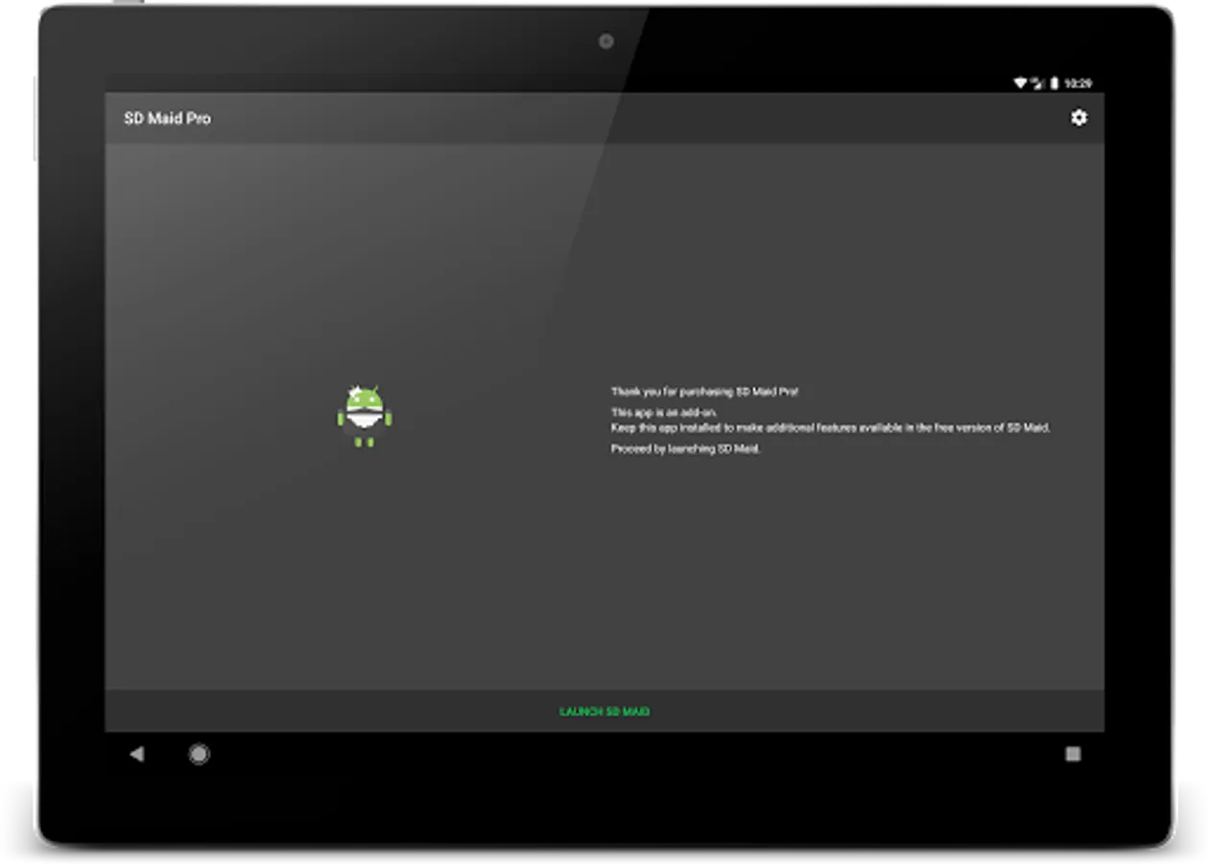Tap the clock showing 10:29
The height and width of the screenshot is (864, 1208).
pos(1078,84)
